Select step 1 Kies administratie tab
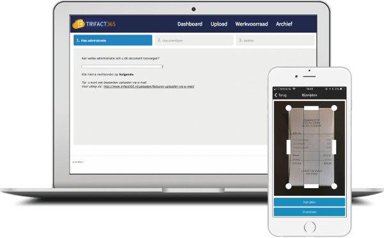Screen dimensions: 384x238 pos(113,40)
